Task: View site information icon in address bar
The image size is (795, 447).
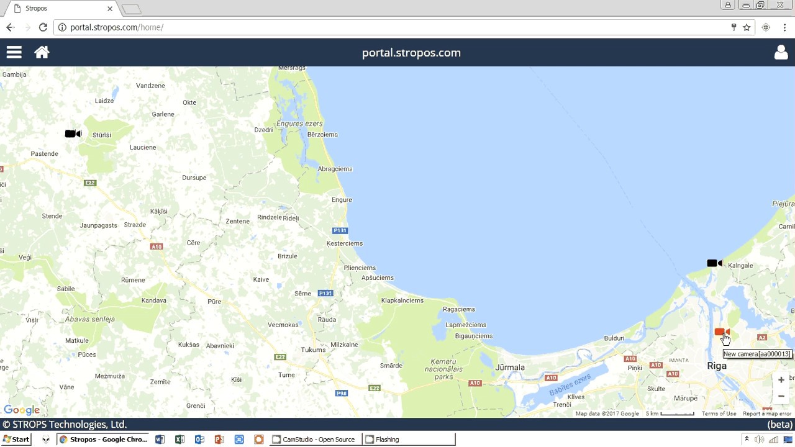Action: point(62,27)
